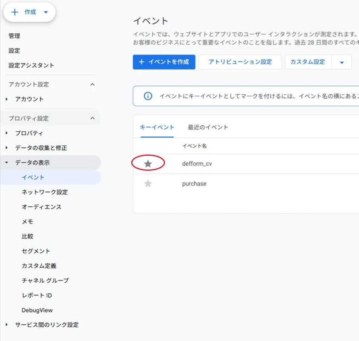Mark the purchase event with its star
This screenshot has height=341, width=359.
148,184
